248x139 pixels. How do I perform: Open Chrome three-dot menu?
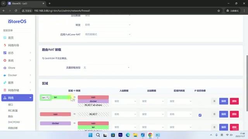[x=244, y=11]
